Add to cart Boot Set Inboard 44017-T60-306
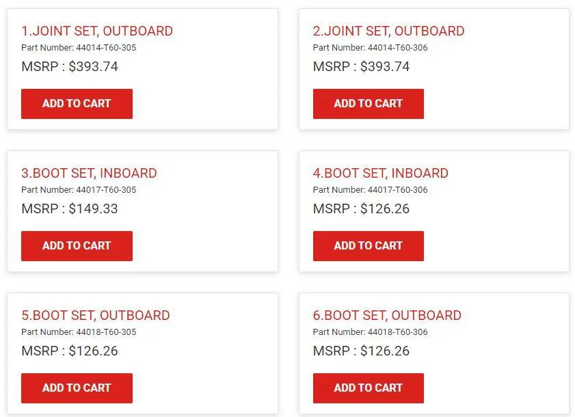 pyautogui.click(x=368, y=246)
